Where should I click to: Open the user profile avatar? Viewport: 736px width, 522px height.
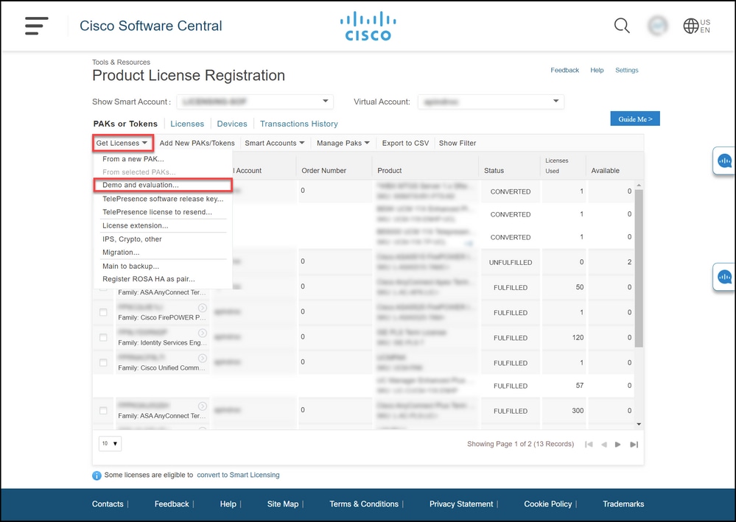(x=657, y=25)
